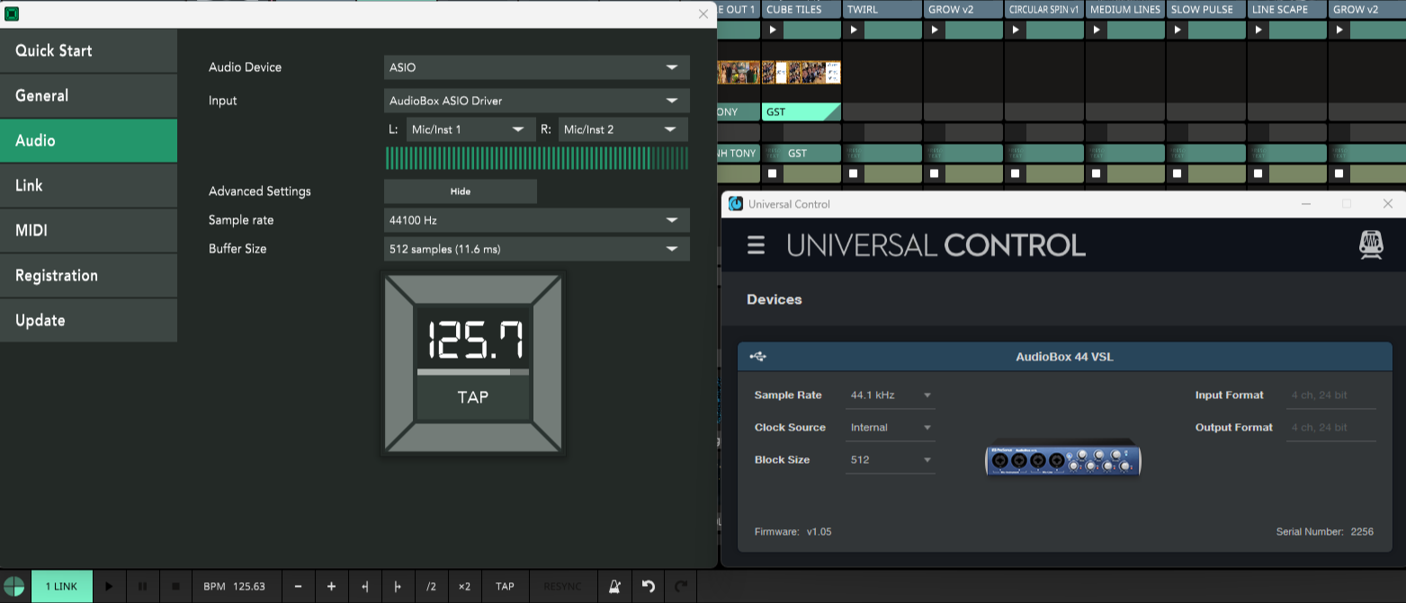Open the Registration preferences tab
Screen dimensions: 1406x603
click(x=88, y=276)
